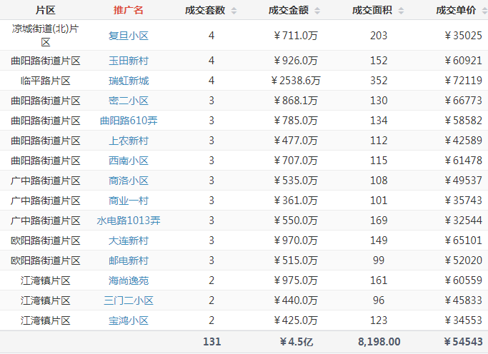The width and height of the screenshot is (488, 354).
Task: Sort by 成交金额 column arrows
Action: tap(317, 11)
